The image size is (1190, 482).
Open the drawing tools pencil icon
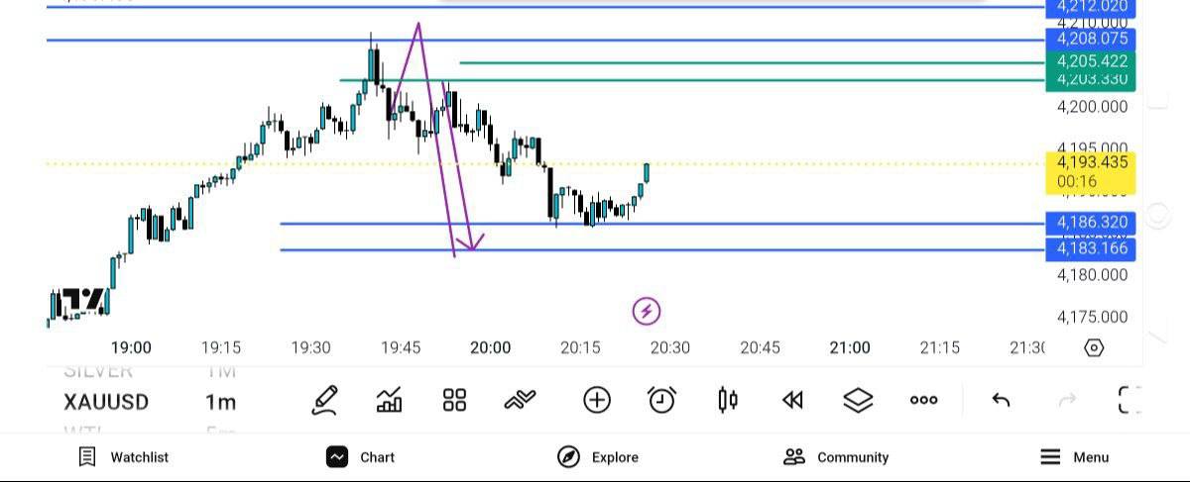325,400
